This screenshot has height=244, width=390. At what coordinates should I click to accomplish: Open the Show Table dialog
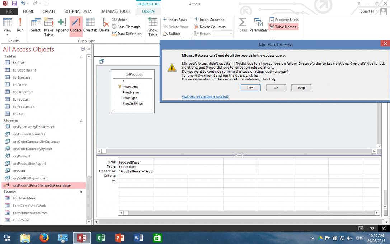click(x=153, y=27)
